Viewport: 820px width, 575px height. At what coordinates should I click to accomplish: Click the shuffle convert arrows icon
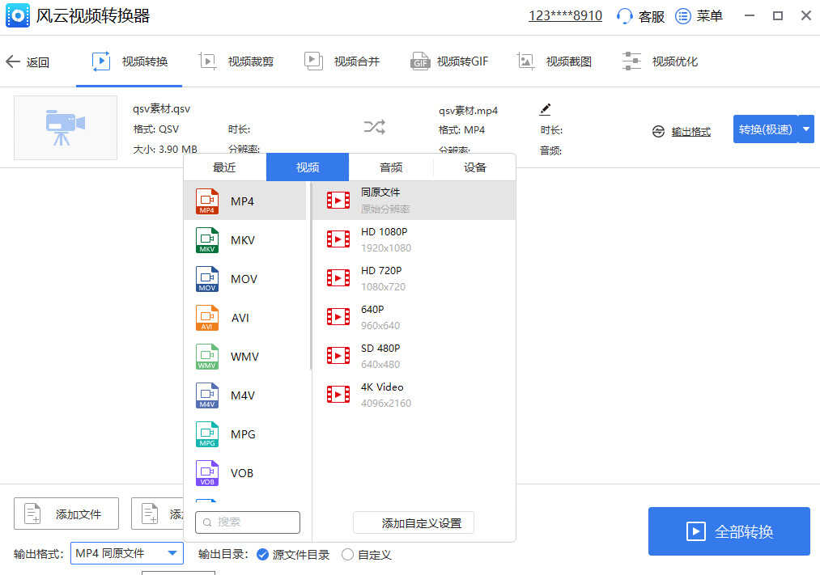[375, 127]
